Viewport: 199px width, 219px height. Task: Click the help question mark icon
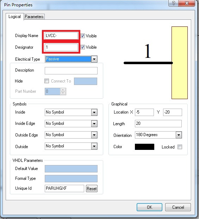173,3
